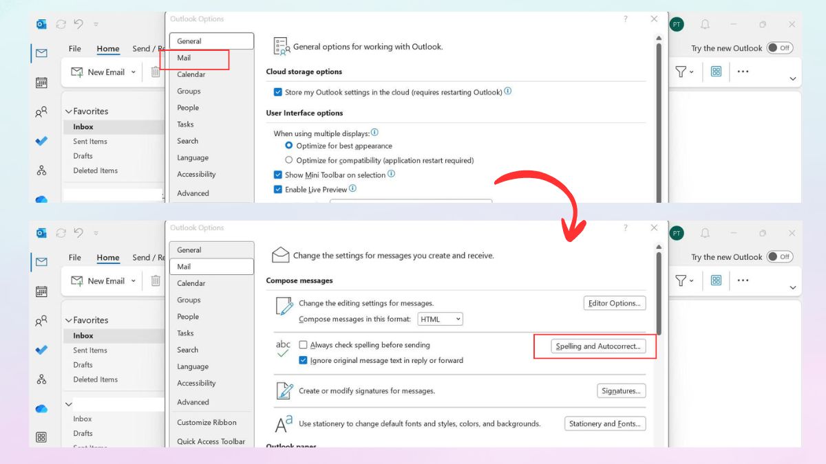Open Home tab in lower screenshot
826x464 pixels.
(x=108, y=258)
